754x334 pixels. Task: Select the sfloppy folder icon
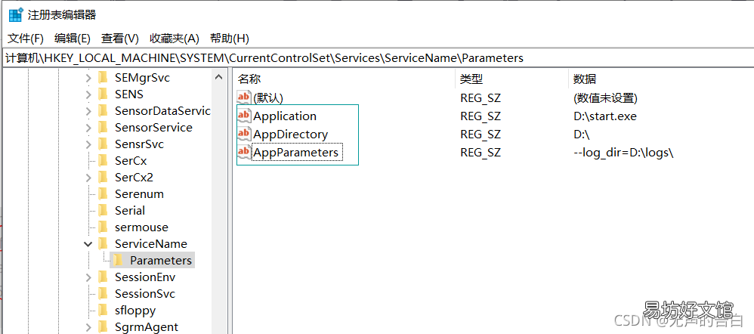(x=103, y=310)
